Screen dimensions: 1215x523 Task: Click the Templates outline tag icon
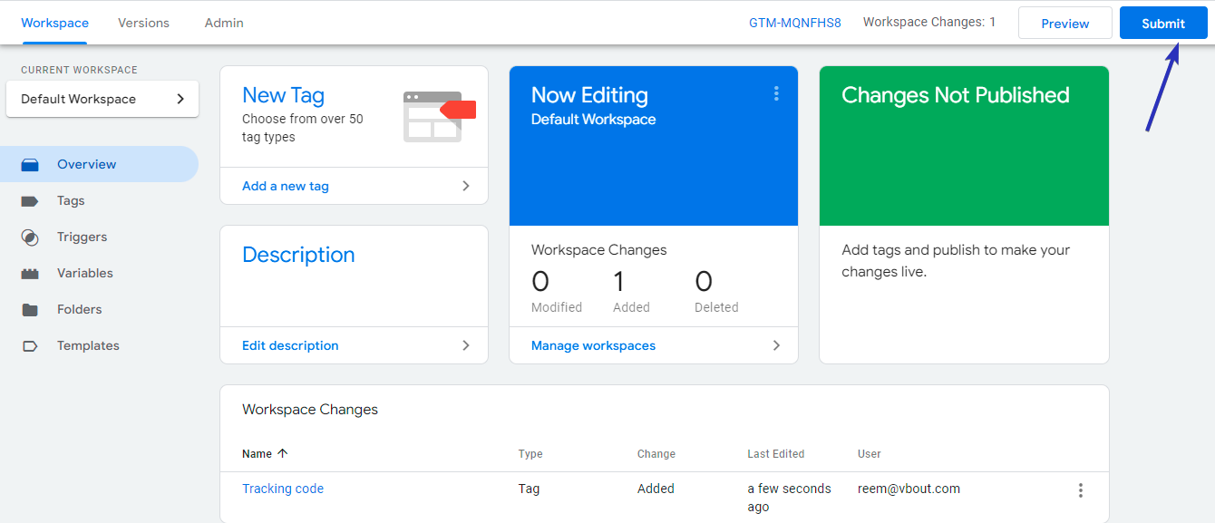(x=30, y=346)
